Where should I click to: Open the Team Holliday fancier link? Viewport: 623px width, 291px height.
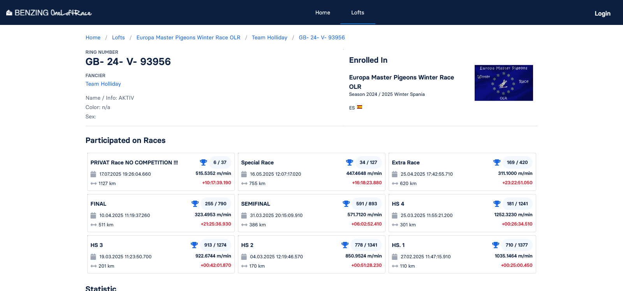point(103,84)
